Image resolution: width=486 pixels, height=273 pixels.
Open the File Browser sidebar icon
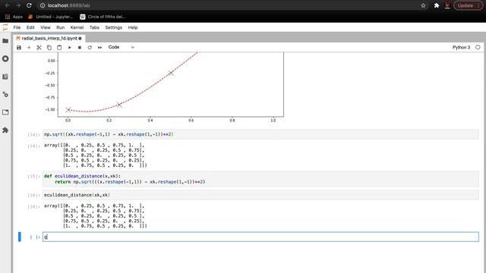(5, 41)
